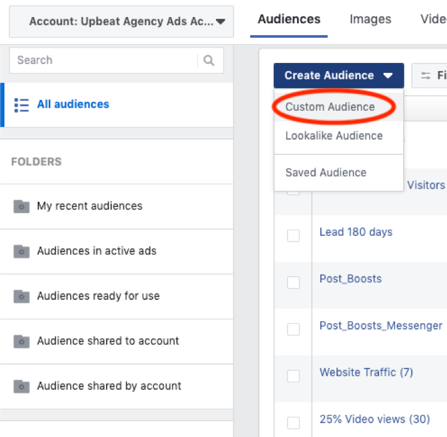This screenshot has height=437, width=447.
Task: Check the Lead 180 days checkbox
Action: (293, 236)
